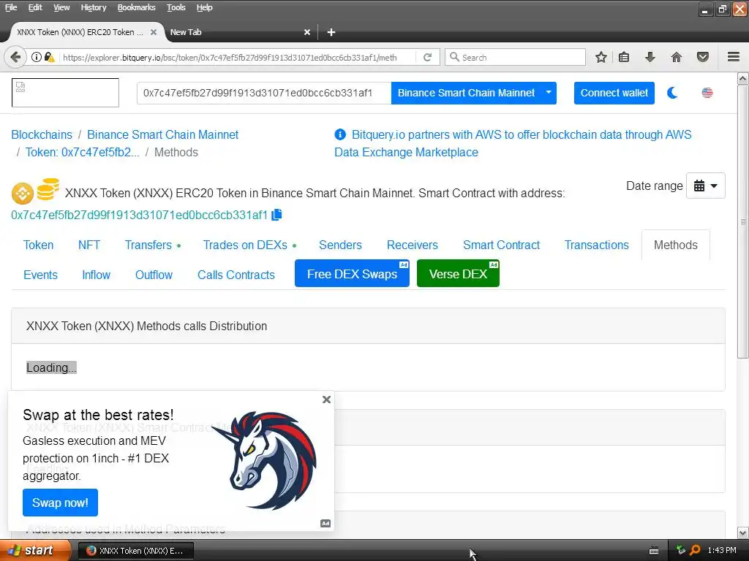
Task: Click the search magnifier icon in search box
Action: point(454,57)
